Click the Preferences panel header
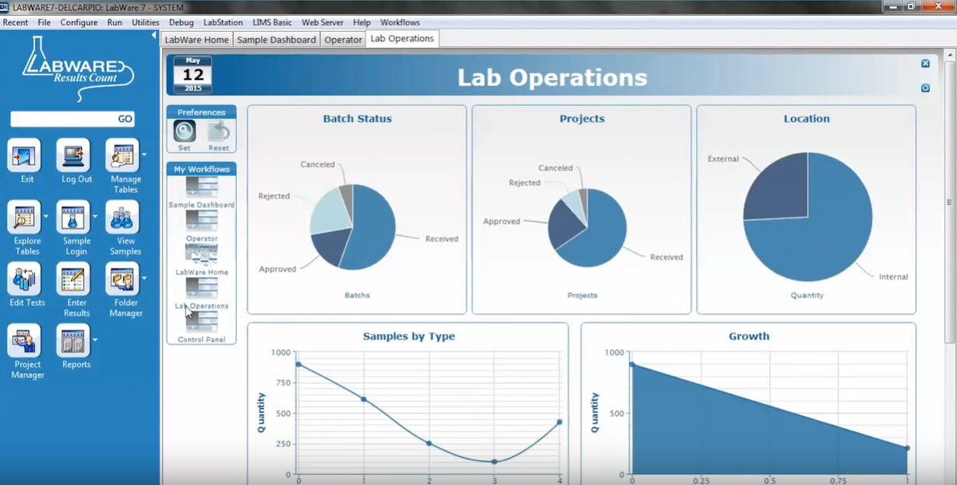 click(x=202, y=112)
